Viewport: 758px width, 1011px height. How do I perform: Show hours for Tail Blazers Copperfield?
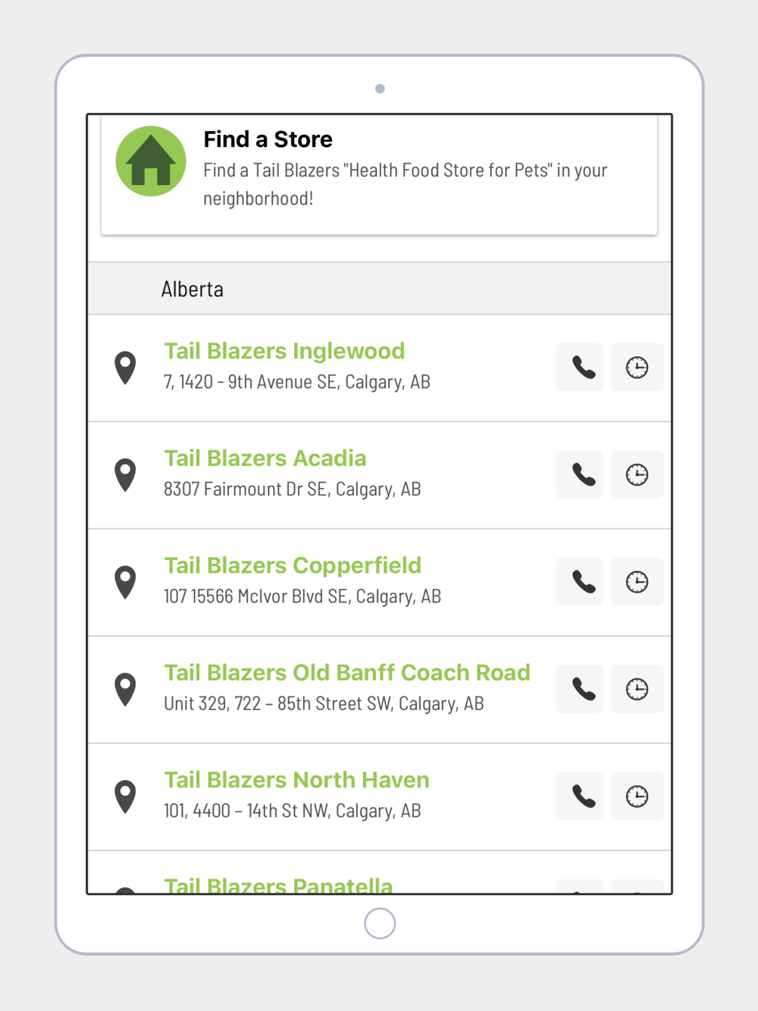tap(637, 582)
